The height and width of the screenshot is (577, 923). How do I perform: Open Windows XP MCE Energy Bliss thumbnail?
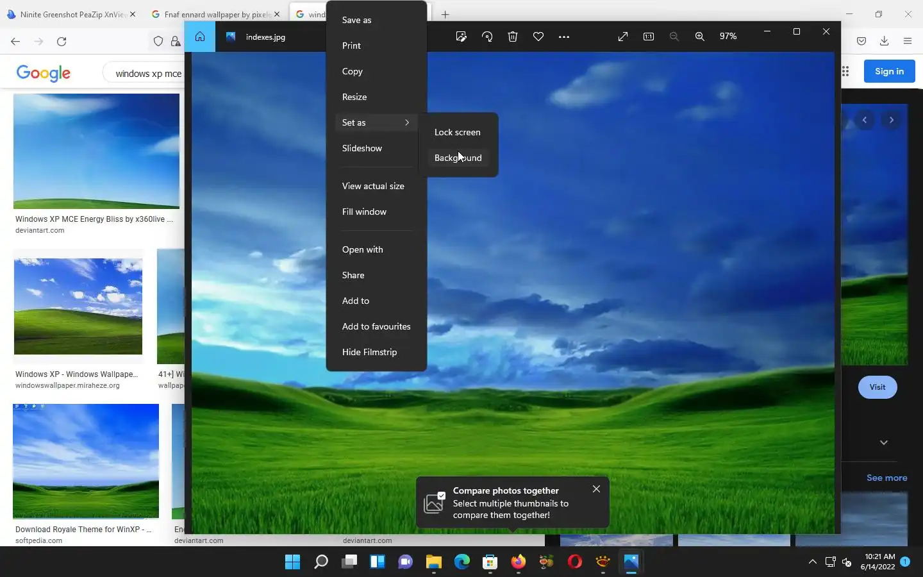[x=96, y=151]
